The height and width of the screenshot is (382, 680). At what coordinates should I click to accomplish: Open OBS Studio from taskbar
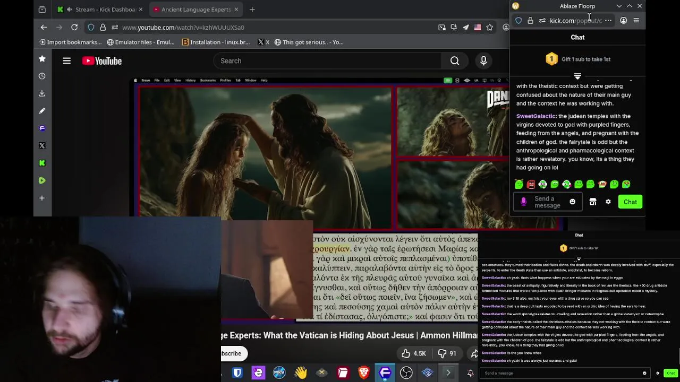[x=406, y=373]
